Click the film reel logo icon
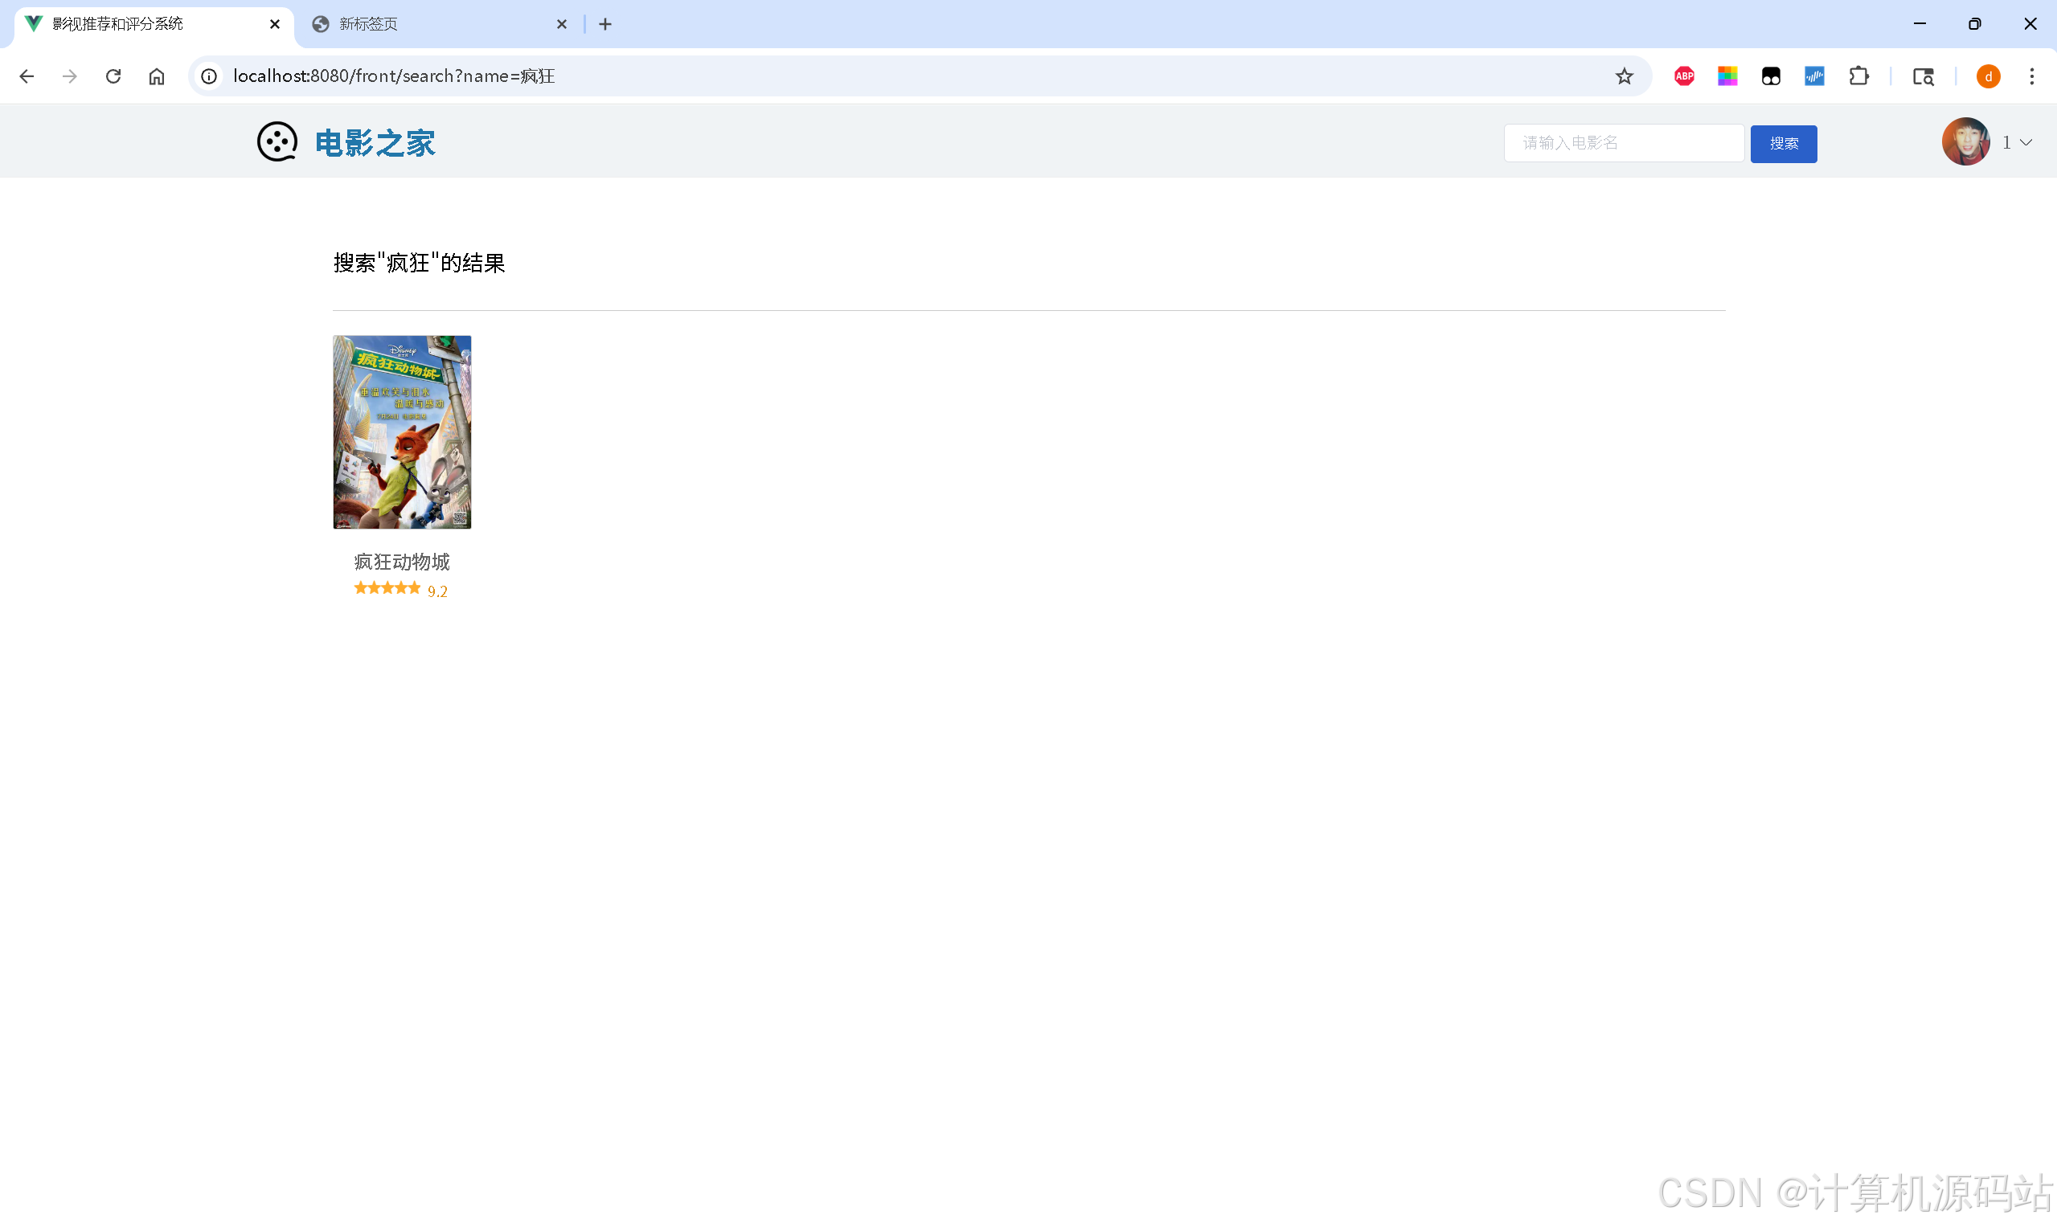This screenshot has height=1227, width=2057. point(277,142)
